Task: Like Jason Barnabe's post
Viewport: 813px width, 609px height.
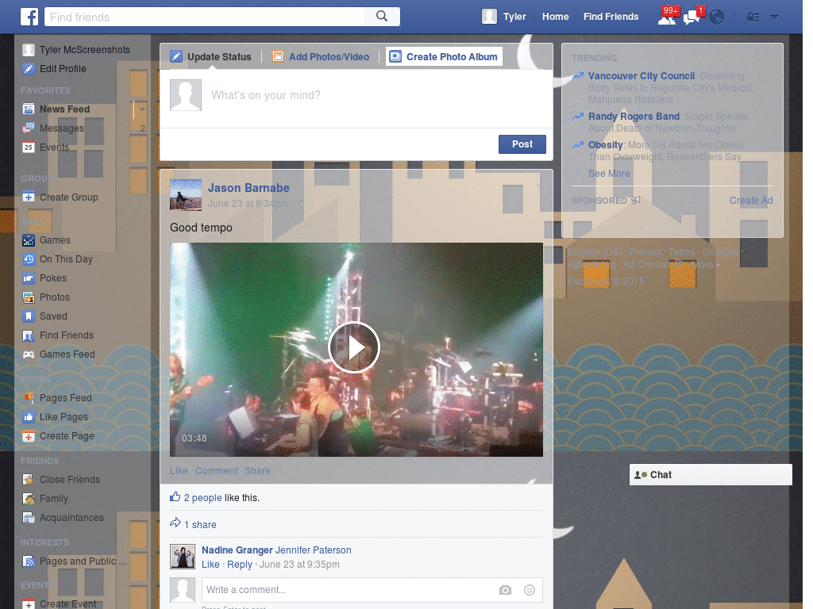Action: point(179,471)
